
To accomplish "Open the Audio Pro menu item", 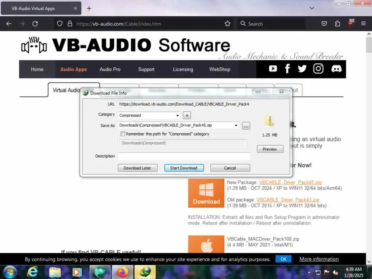I will 110,69.
